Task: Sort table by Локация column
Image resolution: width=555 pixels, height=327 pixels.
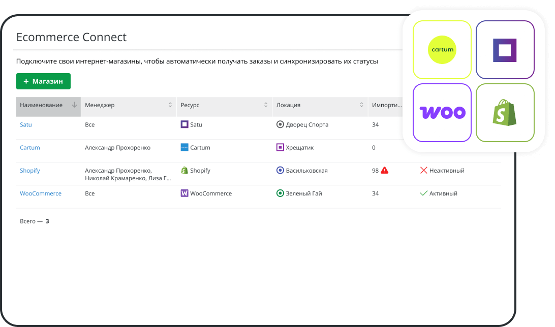Action: coord(361,105)
